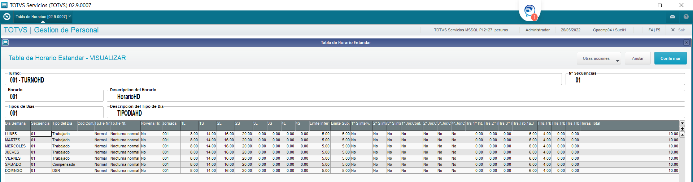Click the Horario field showing 001
The width and height of the screenshot is (693, 182).
(54, 97)
